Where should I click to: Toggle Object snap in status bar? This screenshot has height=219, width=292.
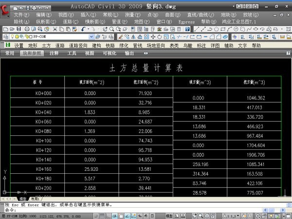[x=121, y=216]
